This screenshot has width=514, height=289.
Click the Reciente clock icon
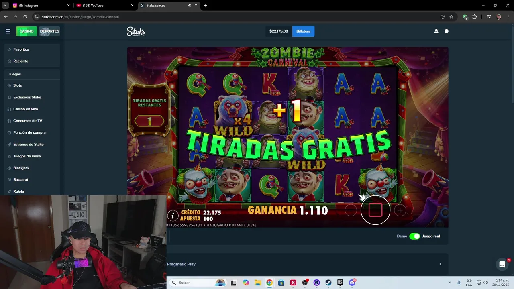coord(9,61)
